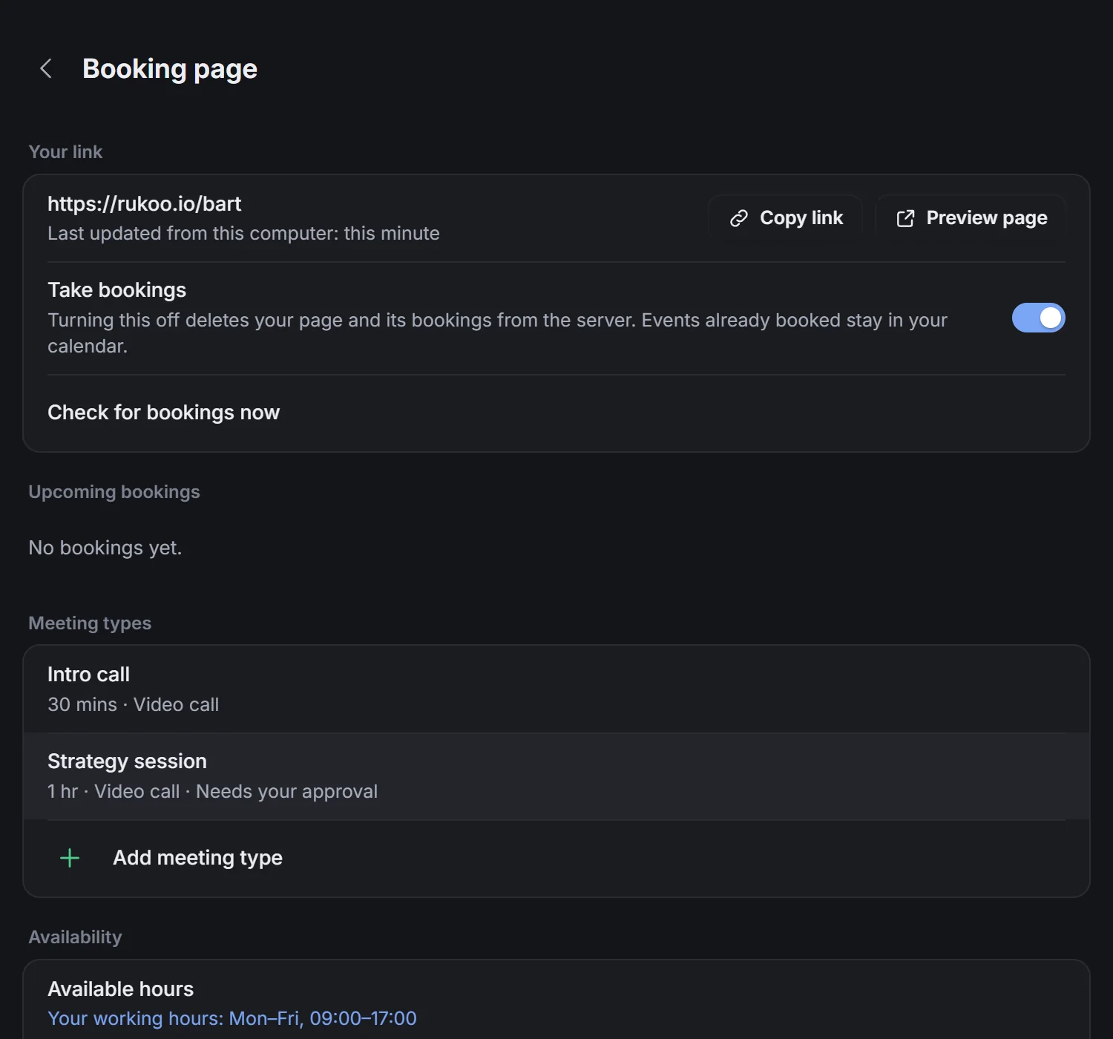The height and width of the screenshot is (1039, 1113).
Task: Click the 'No bookings yet.' text
Action: click(x=105, y=548)
